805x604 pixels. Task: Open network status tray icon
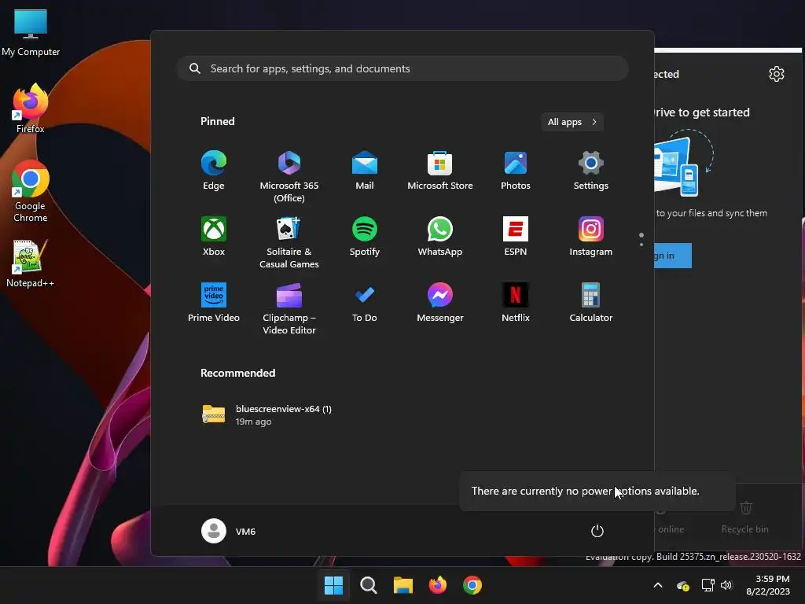[x=708, y=585]
